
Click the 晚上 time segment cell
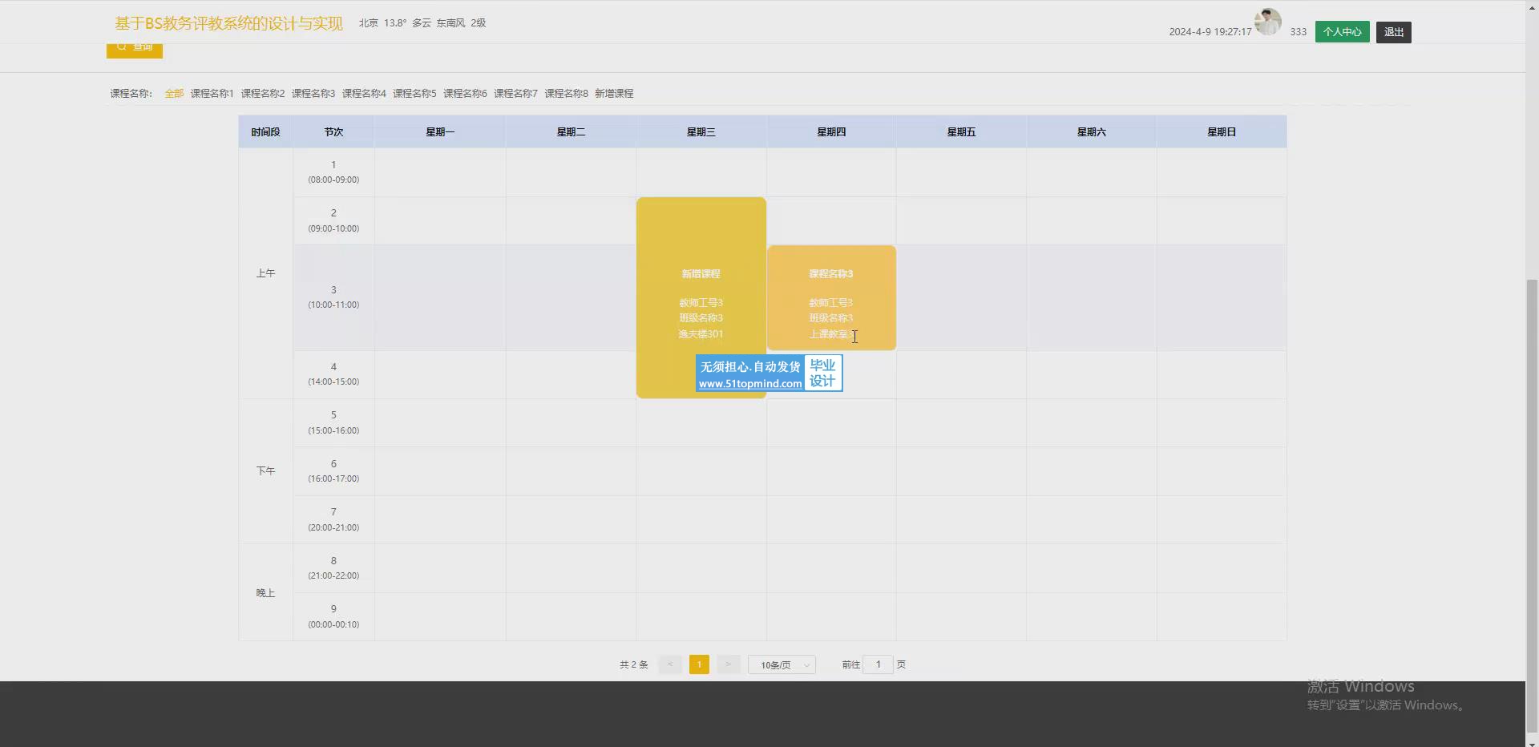pos(265,593)
